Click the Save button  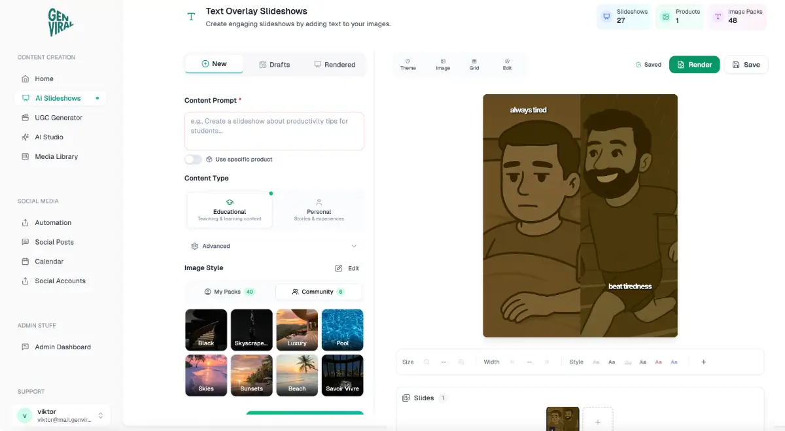tap(746, 65)
